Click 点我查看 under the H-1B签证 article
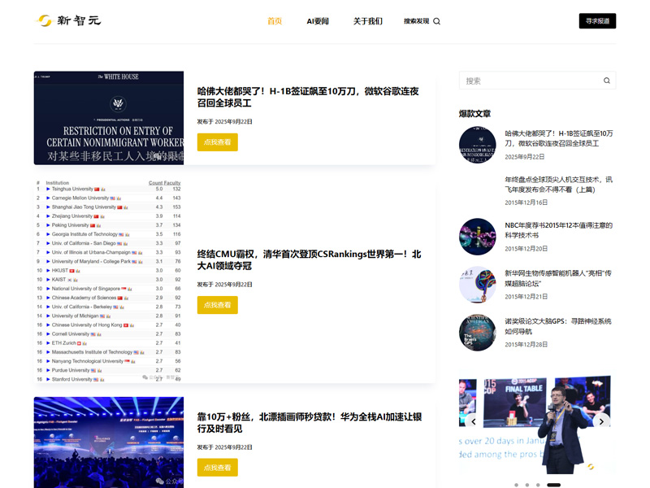 tap(217, 142)
